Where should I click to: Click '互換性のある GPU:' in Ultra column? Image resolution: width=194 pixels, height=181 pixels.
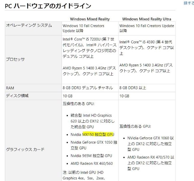[135, 126]
